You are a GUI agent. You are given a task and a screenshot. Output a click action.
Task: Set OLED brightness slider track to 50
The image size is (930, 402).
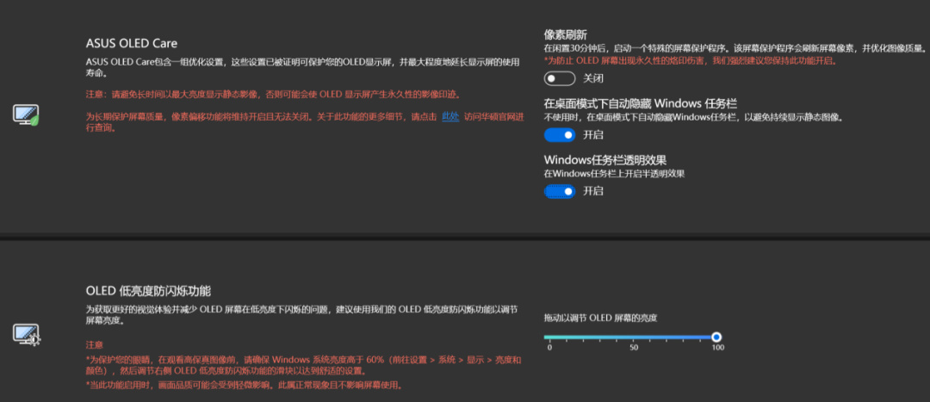pos(634,337)
